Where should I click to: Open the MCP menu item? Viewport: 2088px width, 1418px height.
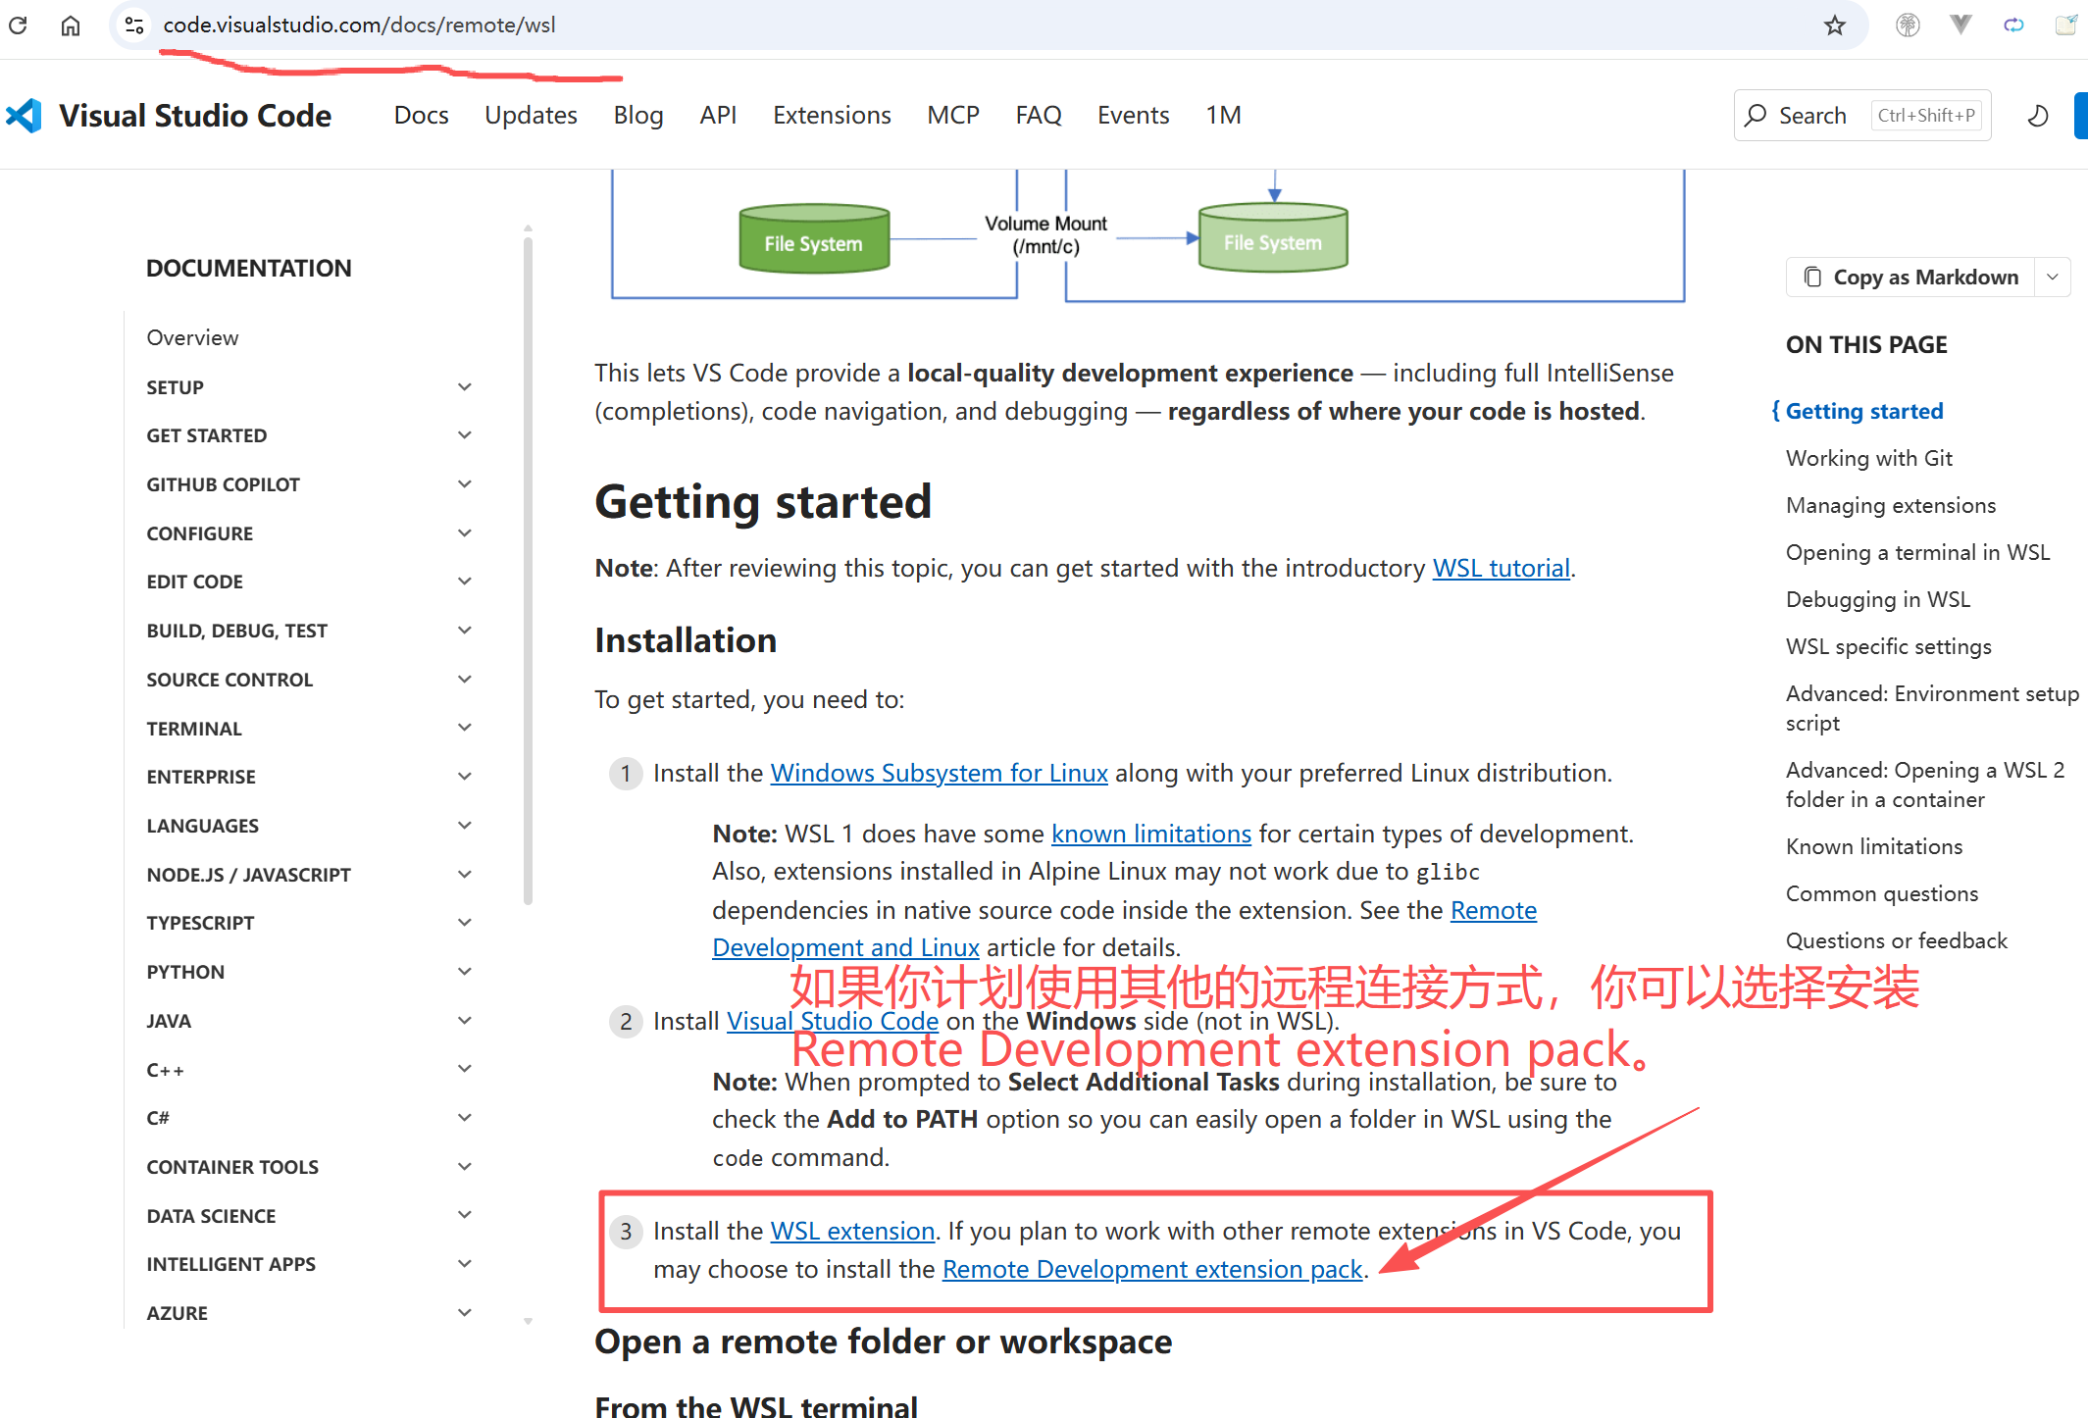coord(953,116)
